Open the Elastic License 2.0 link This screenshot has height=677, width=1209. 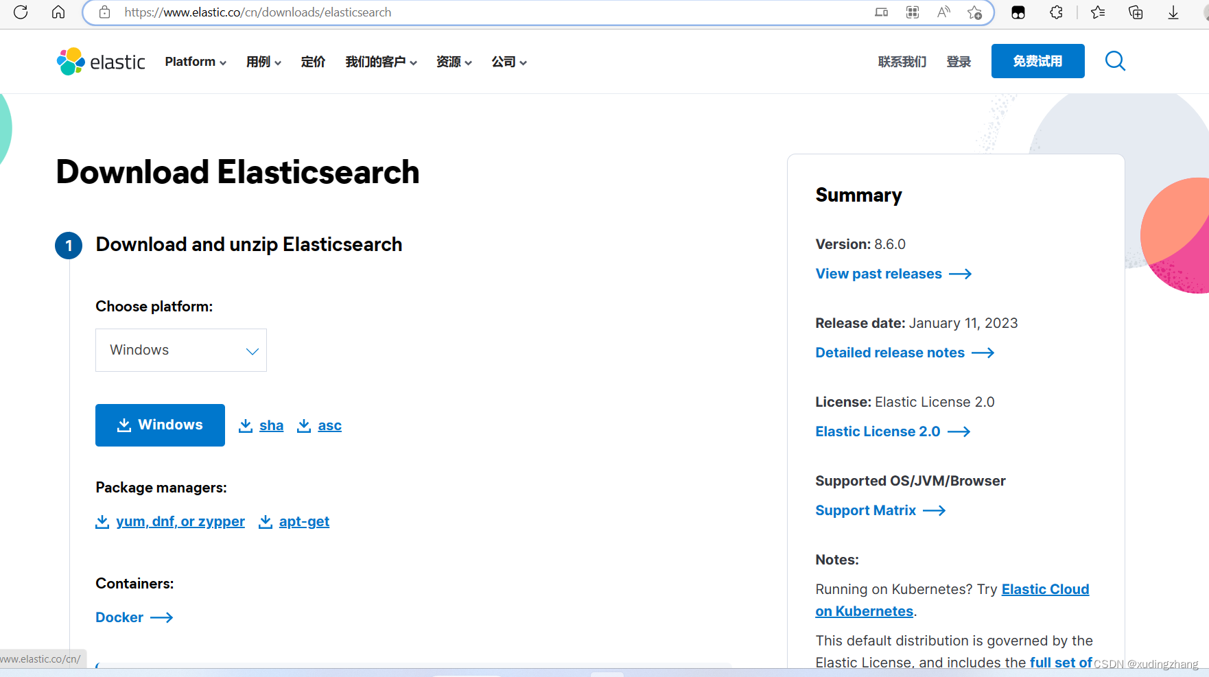pos(892,431)
